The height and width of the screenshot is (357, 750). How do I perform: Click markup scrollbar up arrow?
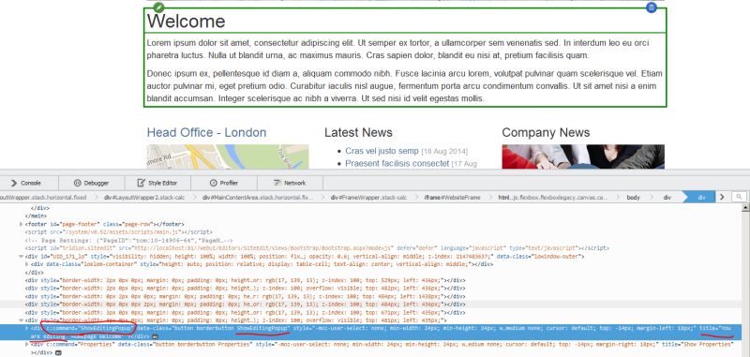pos(745,208)
